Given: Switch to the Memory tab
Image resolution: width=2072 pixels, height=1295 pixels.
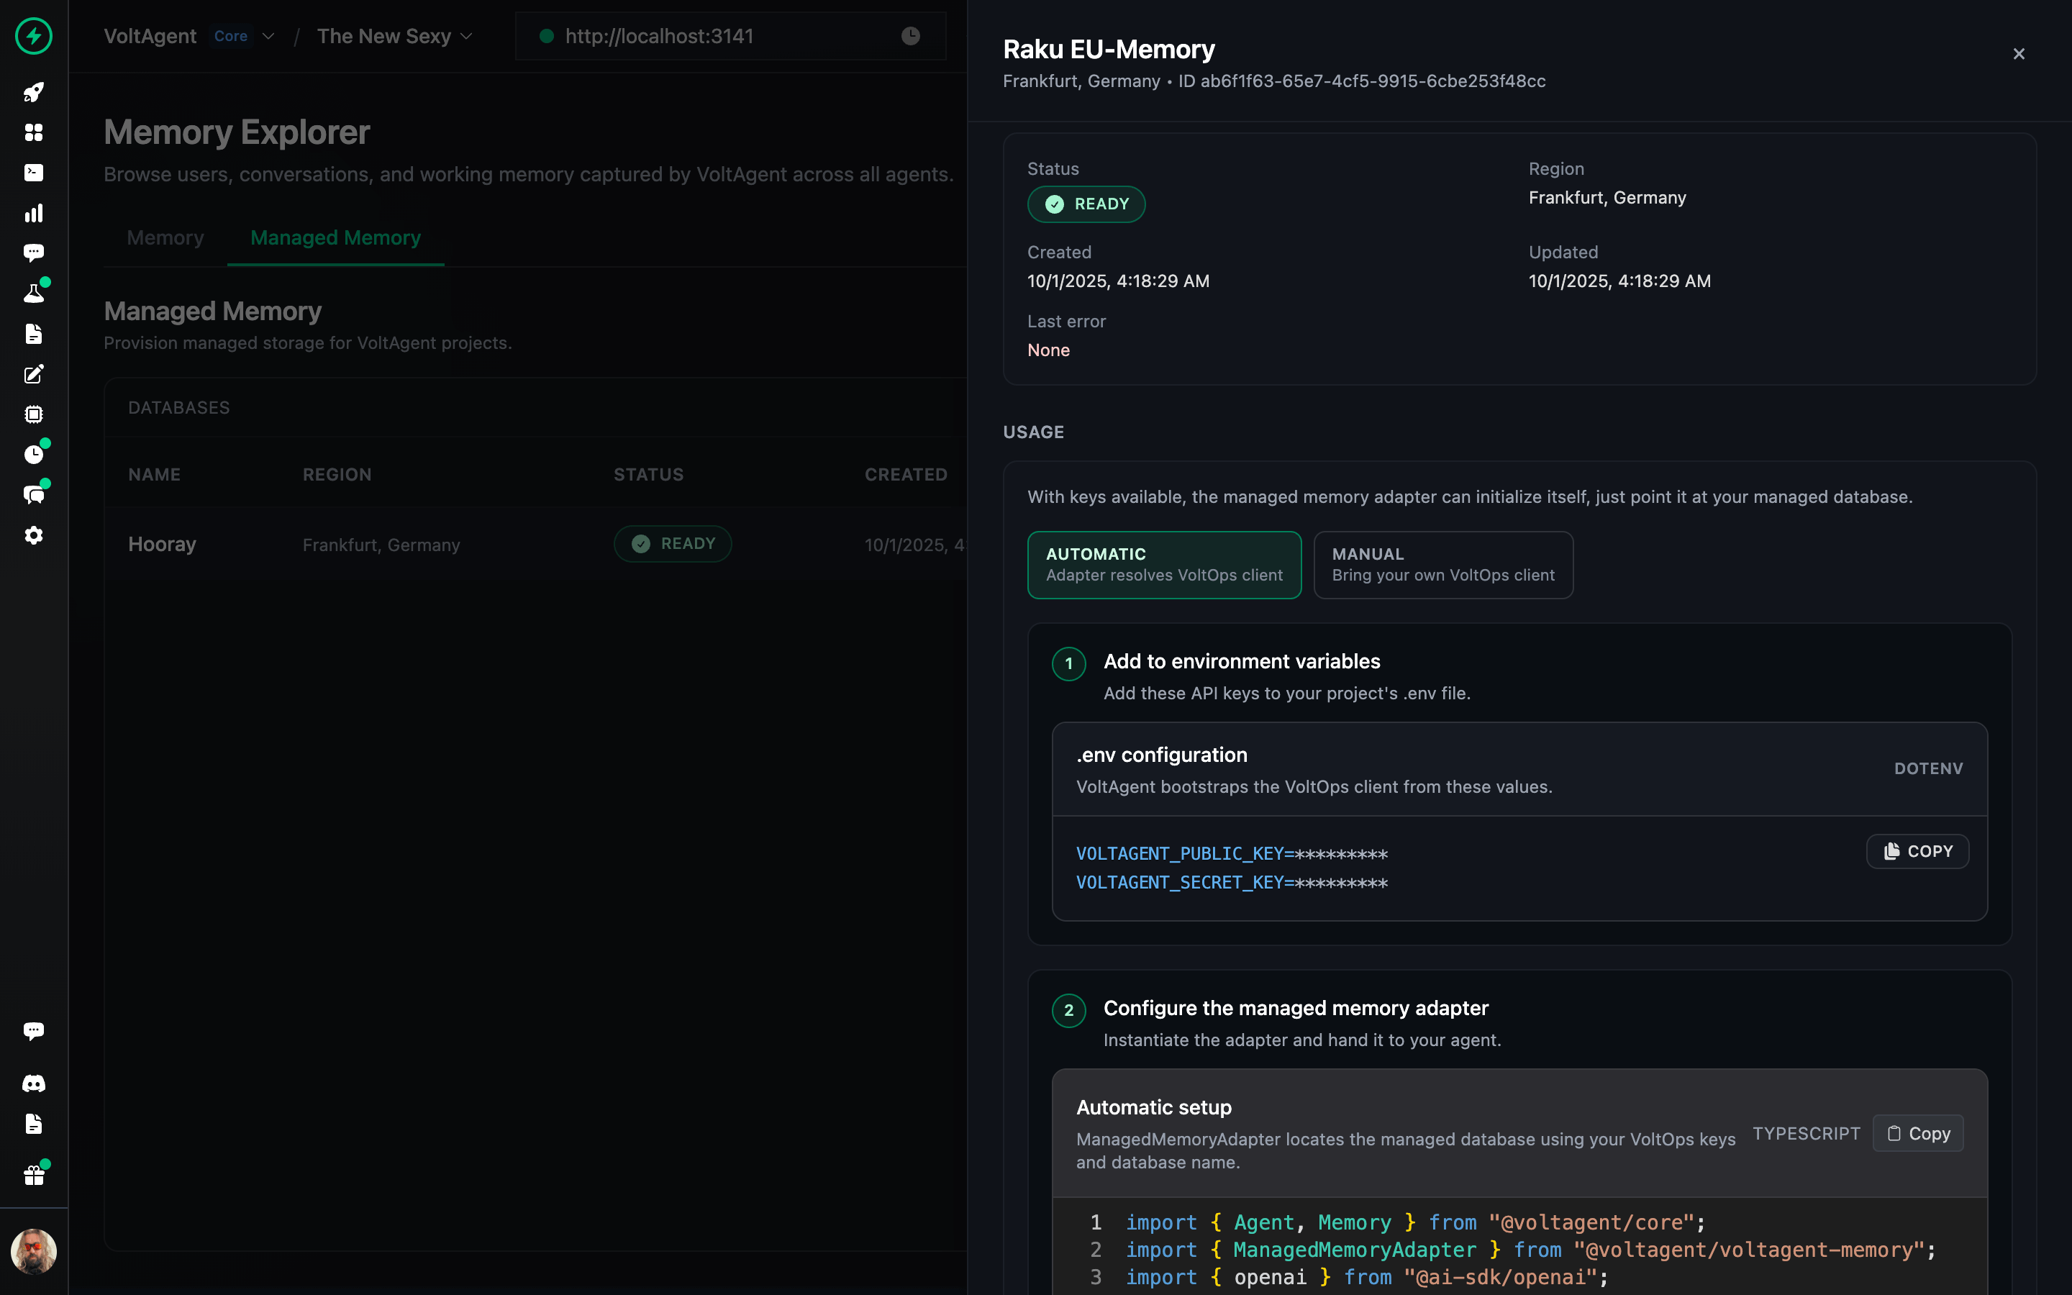Looking at the screenshot, I should point(165,237).
